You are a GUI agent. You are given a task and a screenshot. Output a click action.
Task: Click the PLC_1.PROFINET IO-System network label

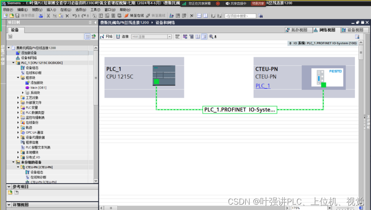click(x=240, y=109)
